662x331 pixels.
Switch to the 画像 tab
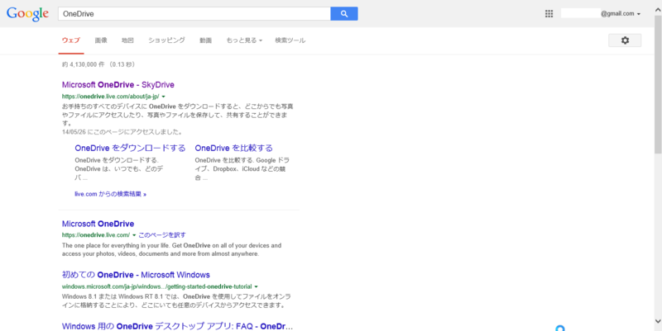[x=101, y=40]
